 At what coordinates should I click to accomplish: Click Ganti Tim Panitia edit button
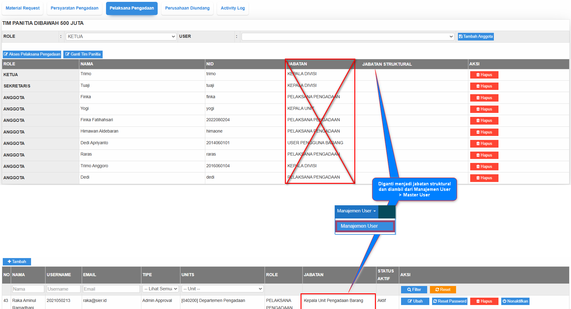tap(83, 54)
